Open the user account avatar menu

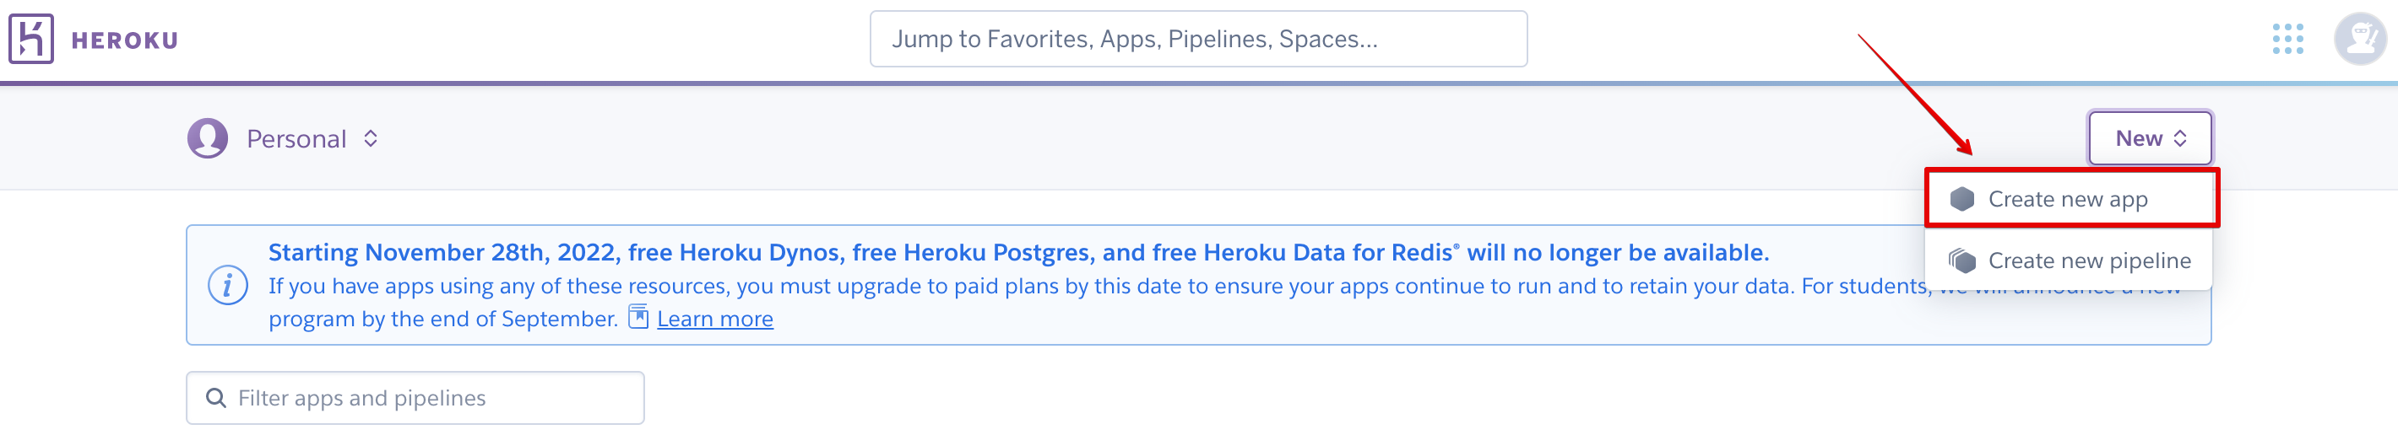(x=2360, y=39)
